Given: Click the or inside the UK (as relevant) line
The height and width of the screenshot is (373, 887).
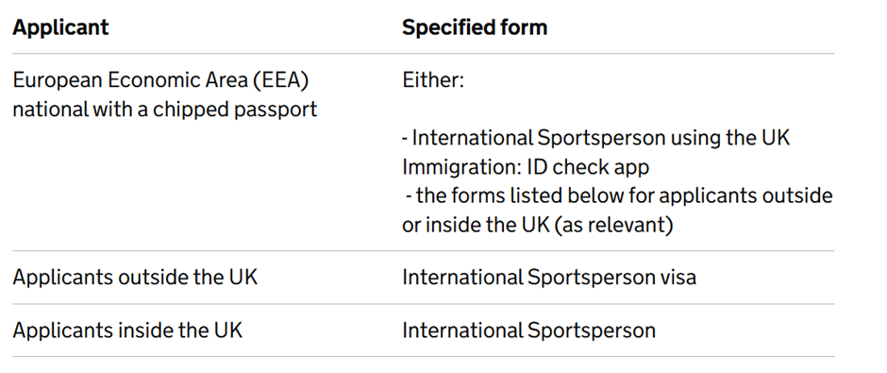Looking at the screenshot, I should (538, 225).
